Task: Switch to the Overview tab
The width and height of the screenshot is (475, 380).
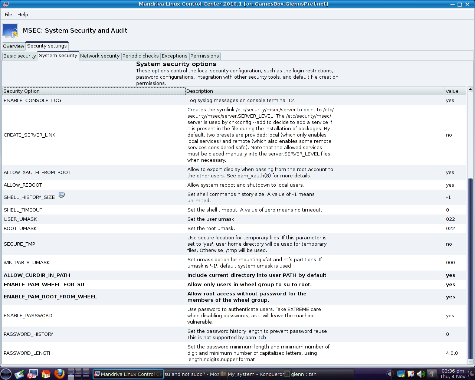Action: click(14, 46)
